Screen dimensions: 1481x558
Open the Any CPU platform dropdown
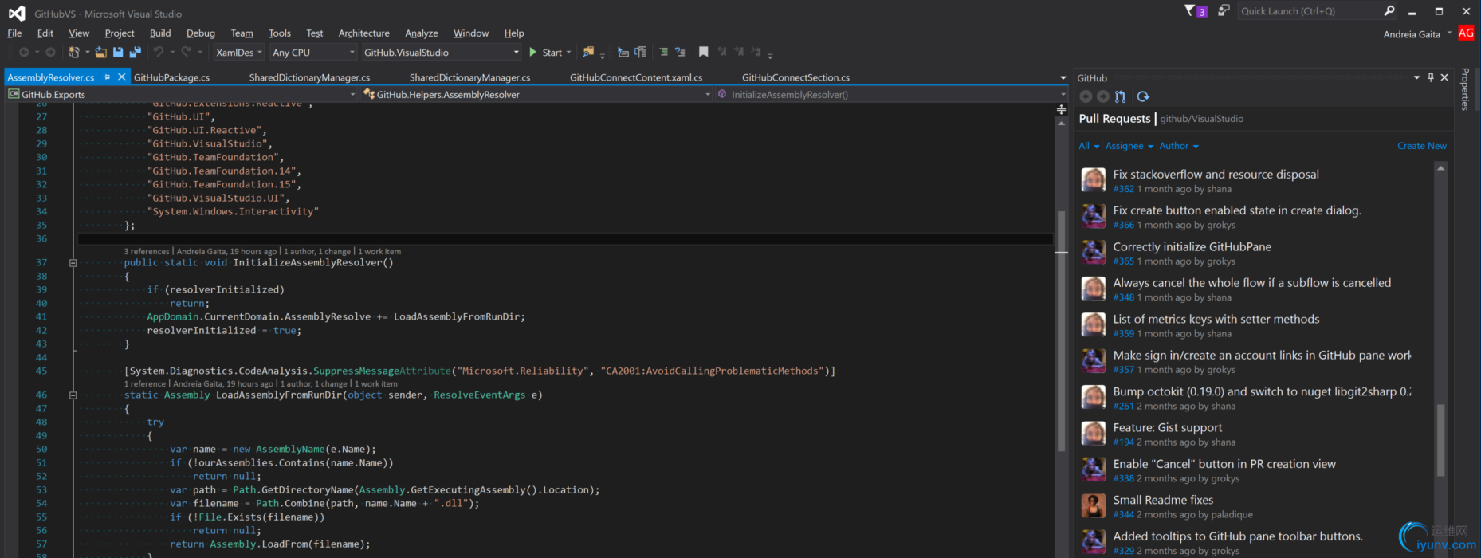pyautogui.click(x=313, y=53)
